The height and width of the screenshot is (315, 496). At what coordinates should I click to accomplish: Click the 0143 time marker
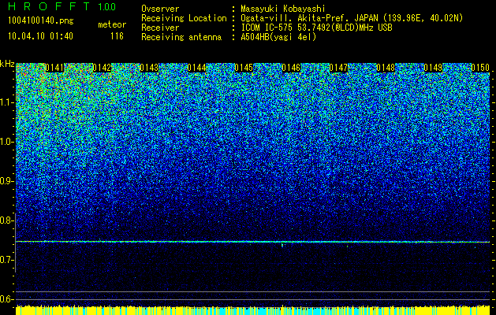(149, 68)
